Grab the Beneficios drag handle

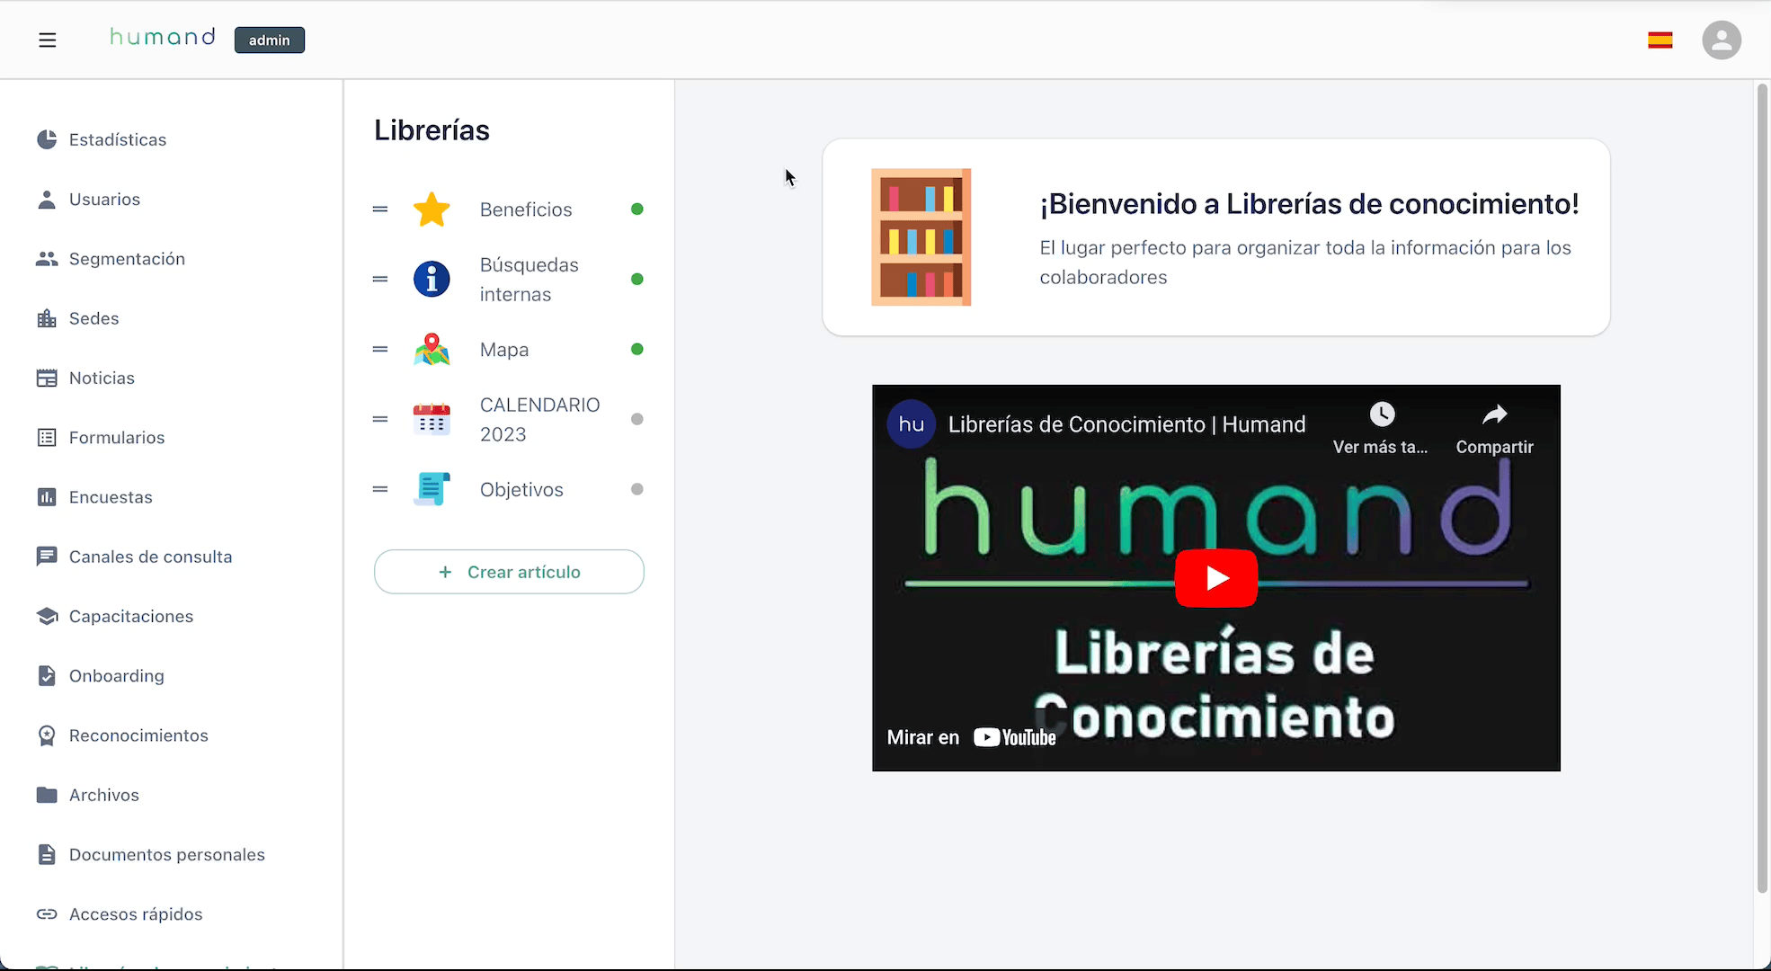[380, 209]
